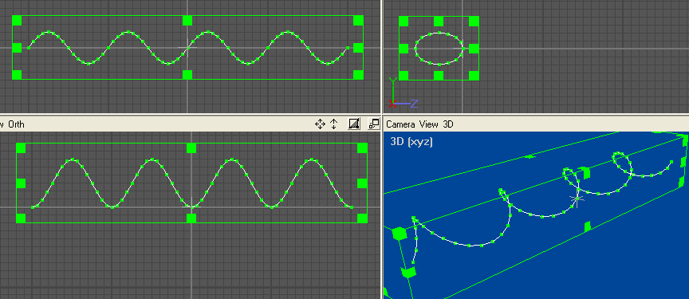Grab right-middle handle of the ellipse bounding box

coord(474,49)
